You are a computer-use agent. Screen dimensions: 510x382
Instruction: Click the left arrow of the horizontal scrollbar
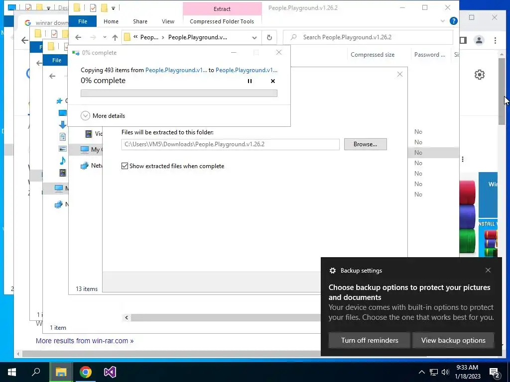click(x=127, y=318)
